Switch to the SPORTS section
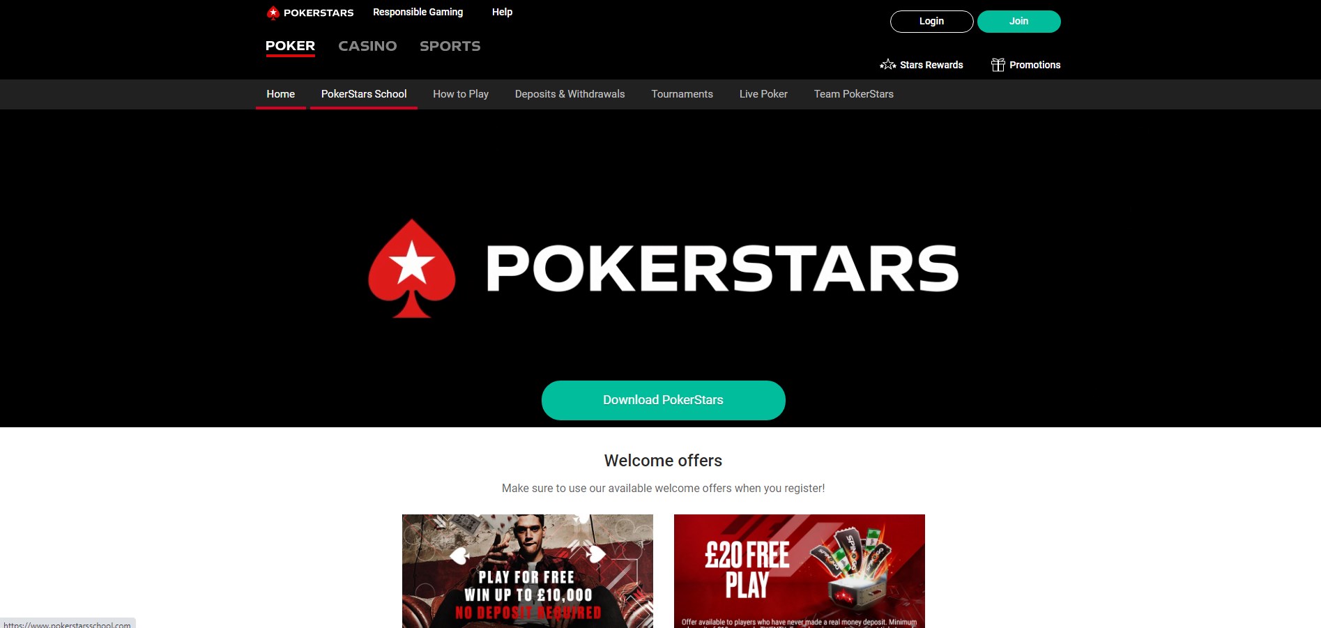Screen dimensions: 1321x628 pyautogui.click(x=450, y=46)
